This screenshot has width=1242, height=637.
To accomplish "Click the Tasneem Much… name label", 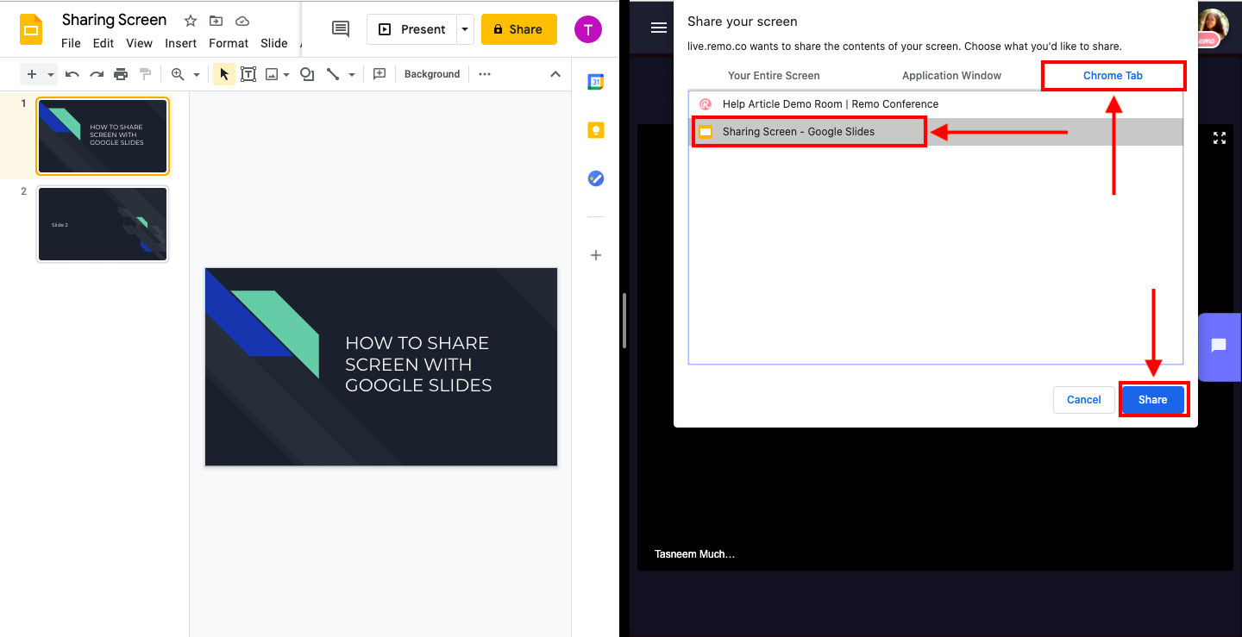I will [694, 554].
